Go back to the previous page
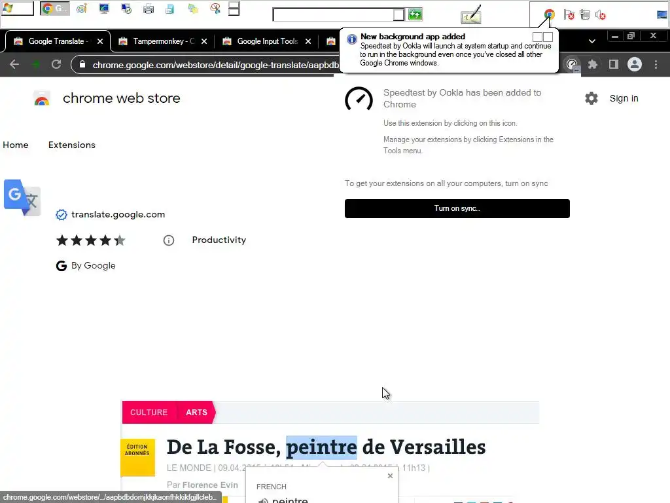This screenshot has width=670, height=503. (14, 64)
